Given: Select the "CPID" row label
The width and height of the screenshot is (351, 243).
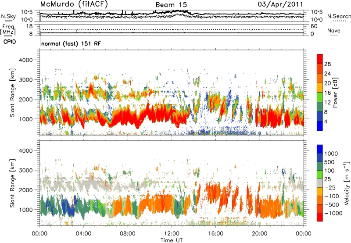Looking at the screenshot, I should [x=10, y=42].
